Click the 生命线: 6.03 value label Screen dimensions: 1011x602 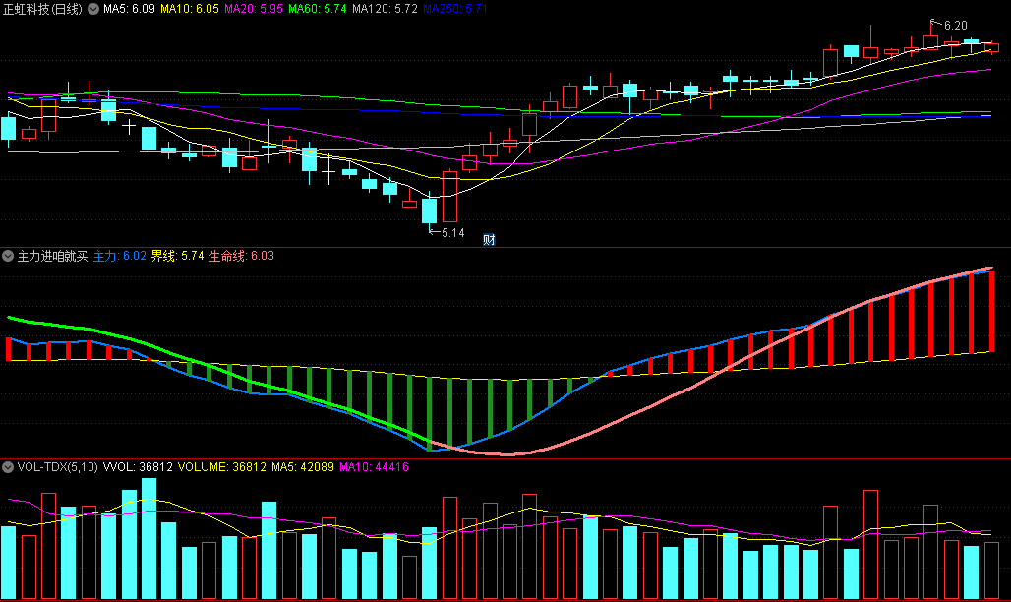[241, 256]
